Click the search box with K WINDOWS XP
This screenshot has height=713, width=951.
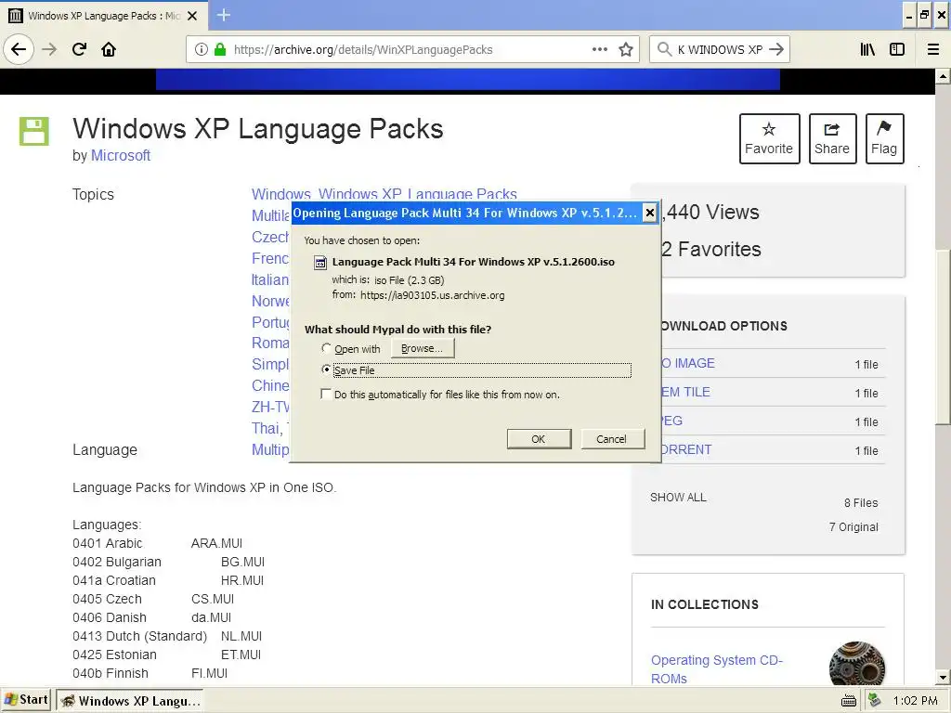(720, 50)
